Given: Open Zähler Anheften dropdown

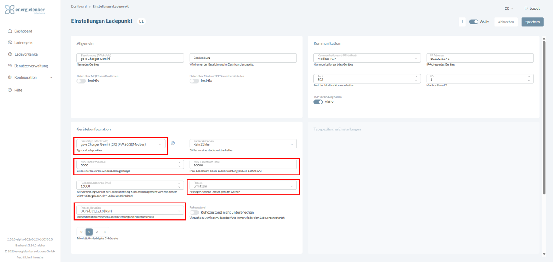Looking at the screenshot, I should tap(243, 143).
